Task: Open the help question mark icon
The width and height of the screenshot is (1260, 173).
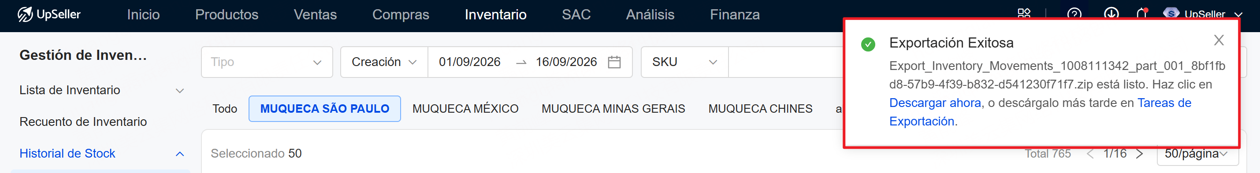Action: 1074,14
